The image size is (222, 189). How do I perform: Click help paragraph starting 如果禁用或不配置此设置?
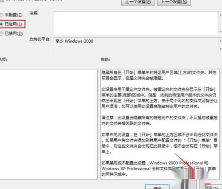tap(159, 169)
